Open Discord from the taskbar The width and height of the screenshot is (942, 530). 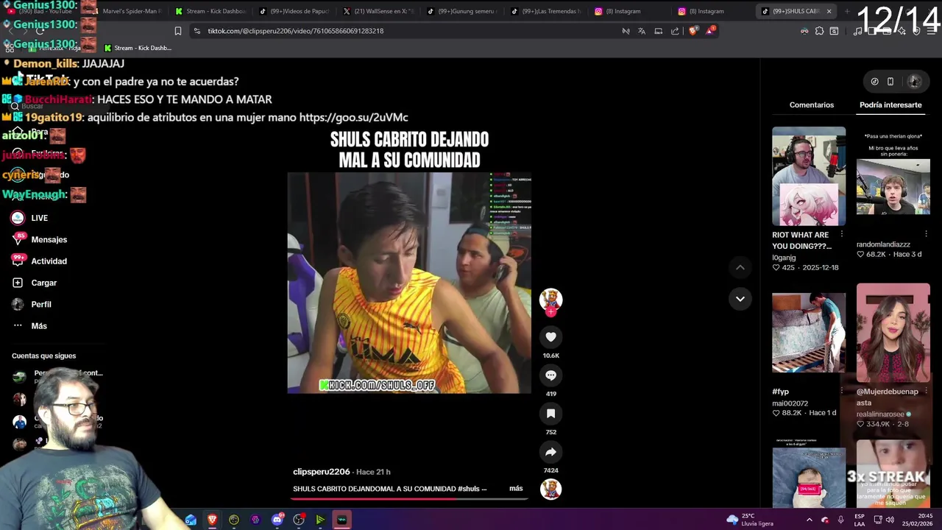[277, 520]
